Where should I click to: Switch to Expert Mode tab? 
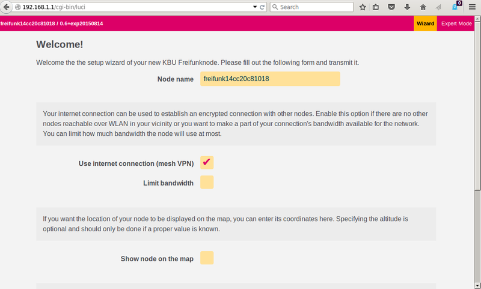456,23
